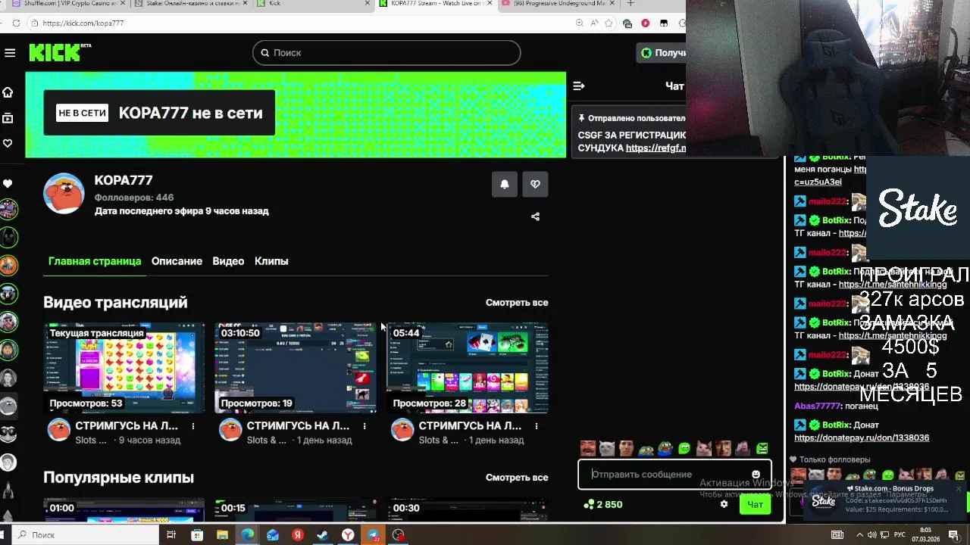Go to Home via sidebar house icon
Image resolution: width=970 pixels, height=545 pixels.
(8, 92)
